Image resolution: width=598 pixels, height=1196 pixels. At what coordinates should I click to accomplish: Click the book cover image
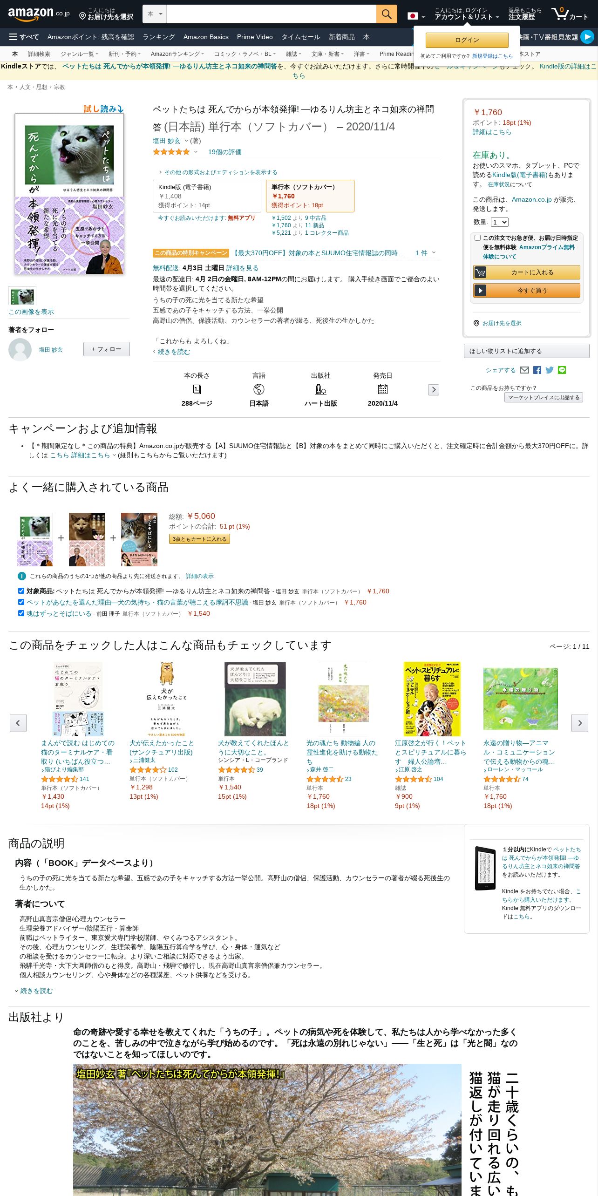pyautogui.click(x=69, y=194)
